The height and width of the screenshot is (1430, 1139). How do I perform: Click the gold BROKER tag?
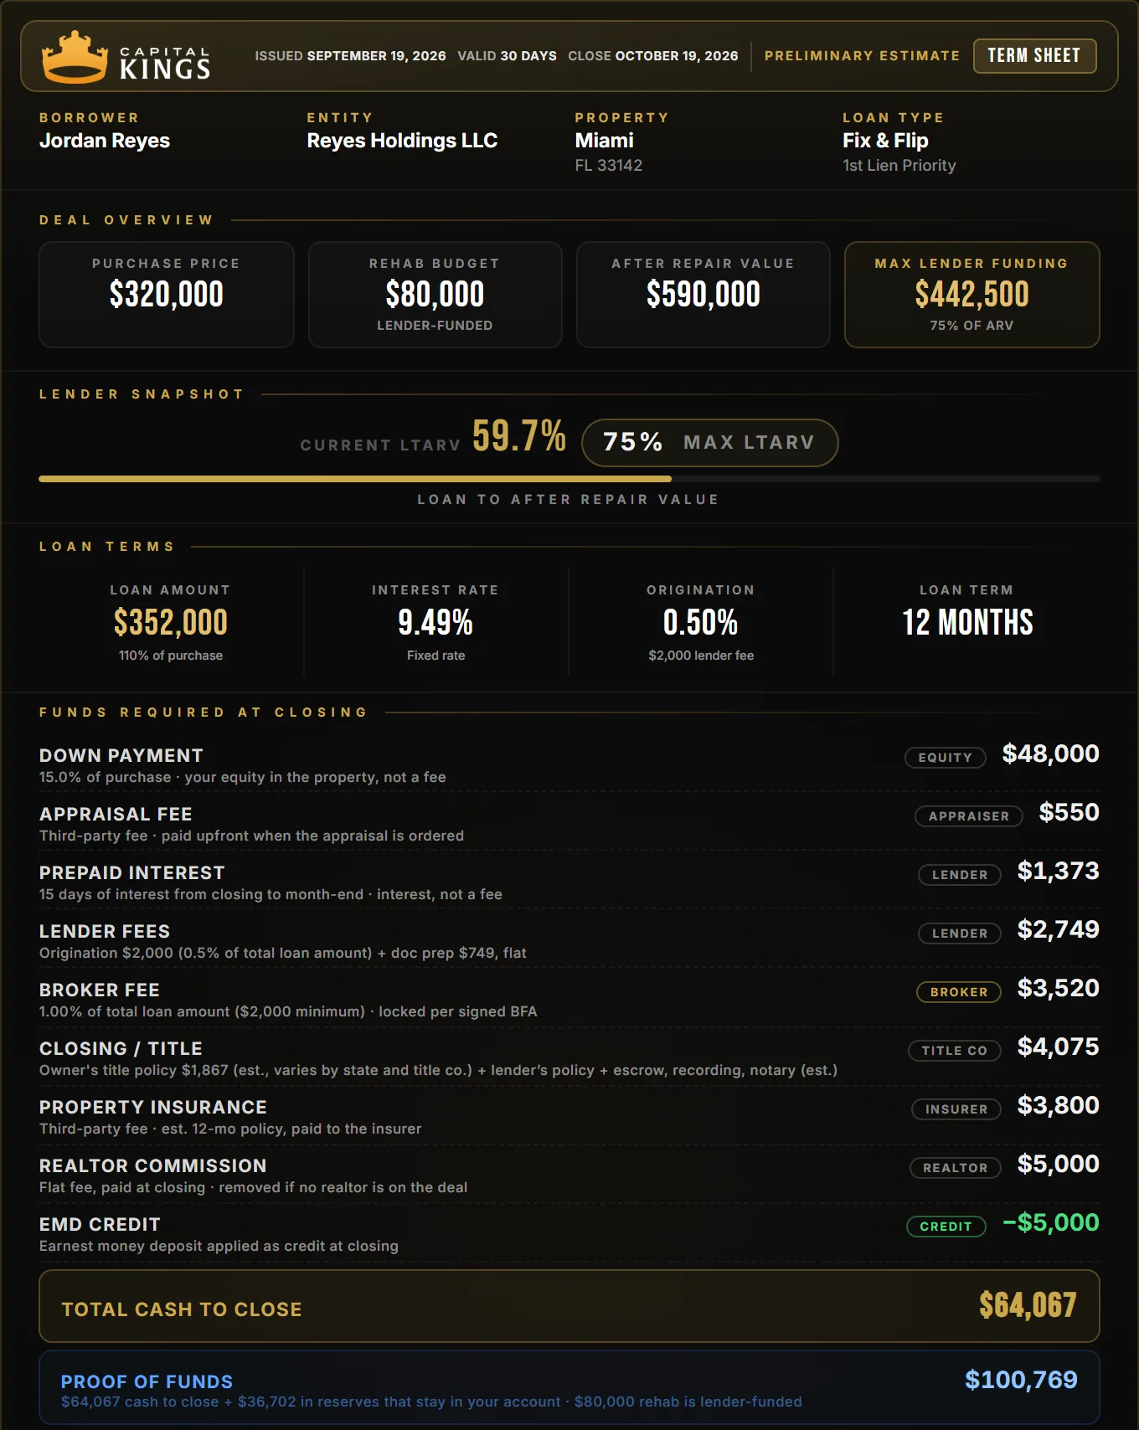click(x=959, y=992)
